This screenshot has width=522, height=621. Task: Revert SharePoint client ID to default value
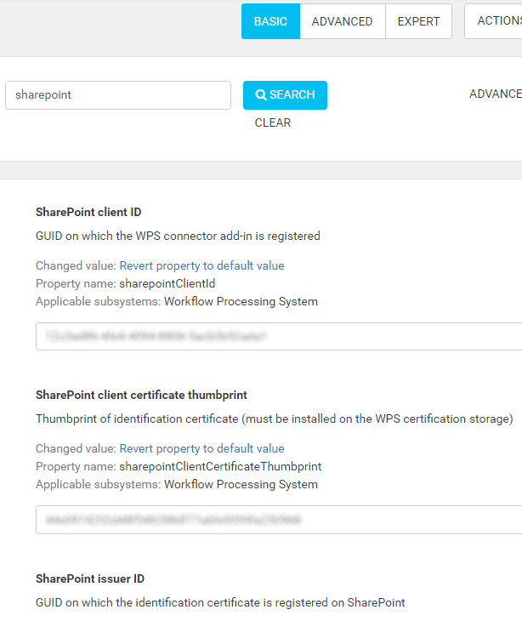tap(201, 265)
